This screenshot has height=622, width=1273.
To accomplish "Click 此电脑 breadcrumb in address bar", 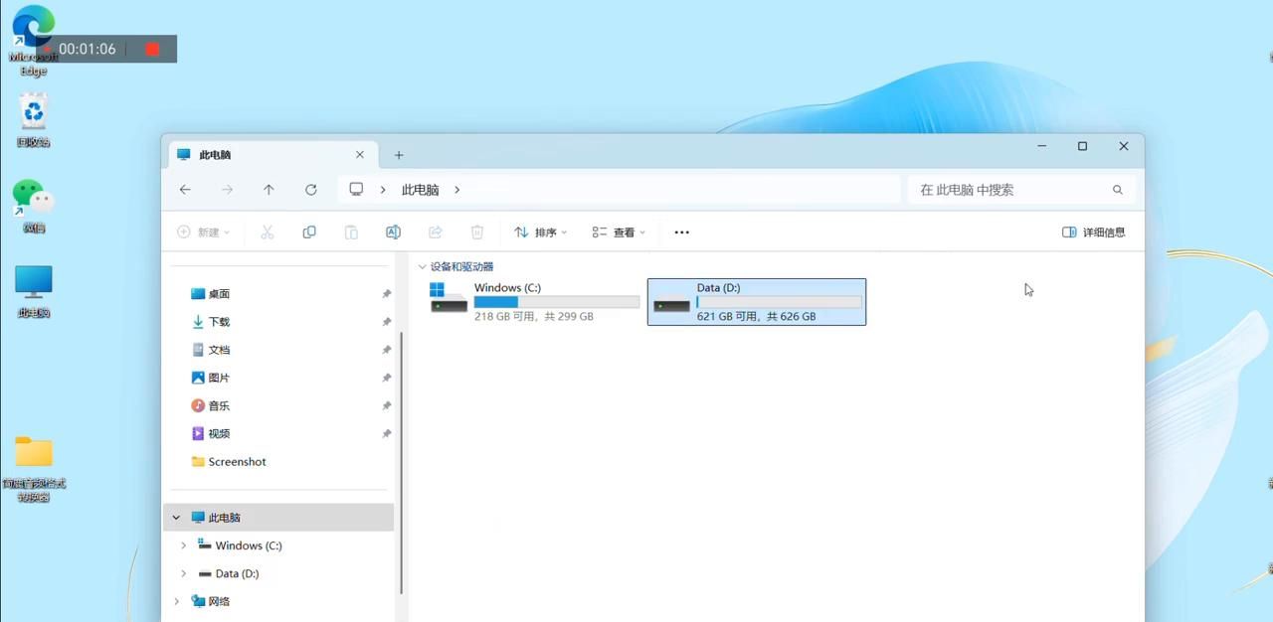I will pos(420,190).
